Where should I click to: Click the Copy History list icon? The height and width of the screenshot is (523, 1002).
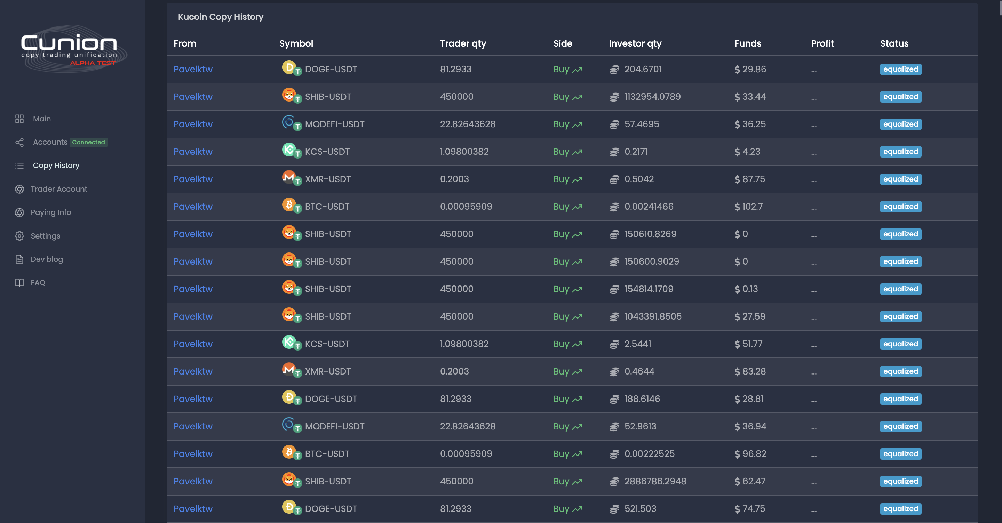point(19,166)
